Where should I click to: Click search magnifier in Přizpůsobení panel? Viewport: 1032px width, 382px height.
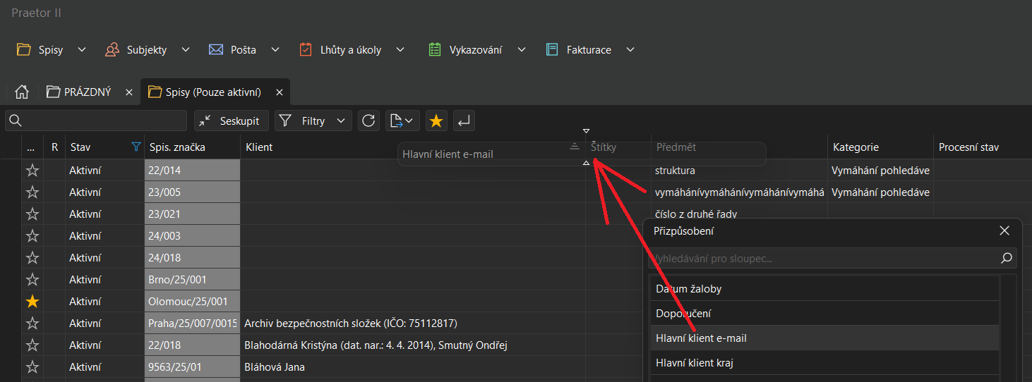[1007, 259]
